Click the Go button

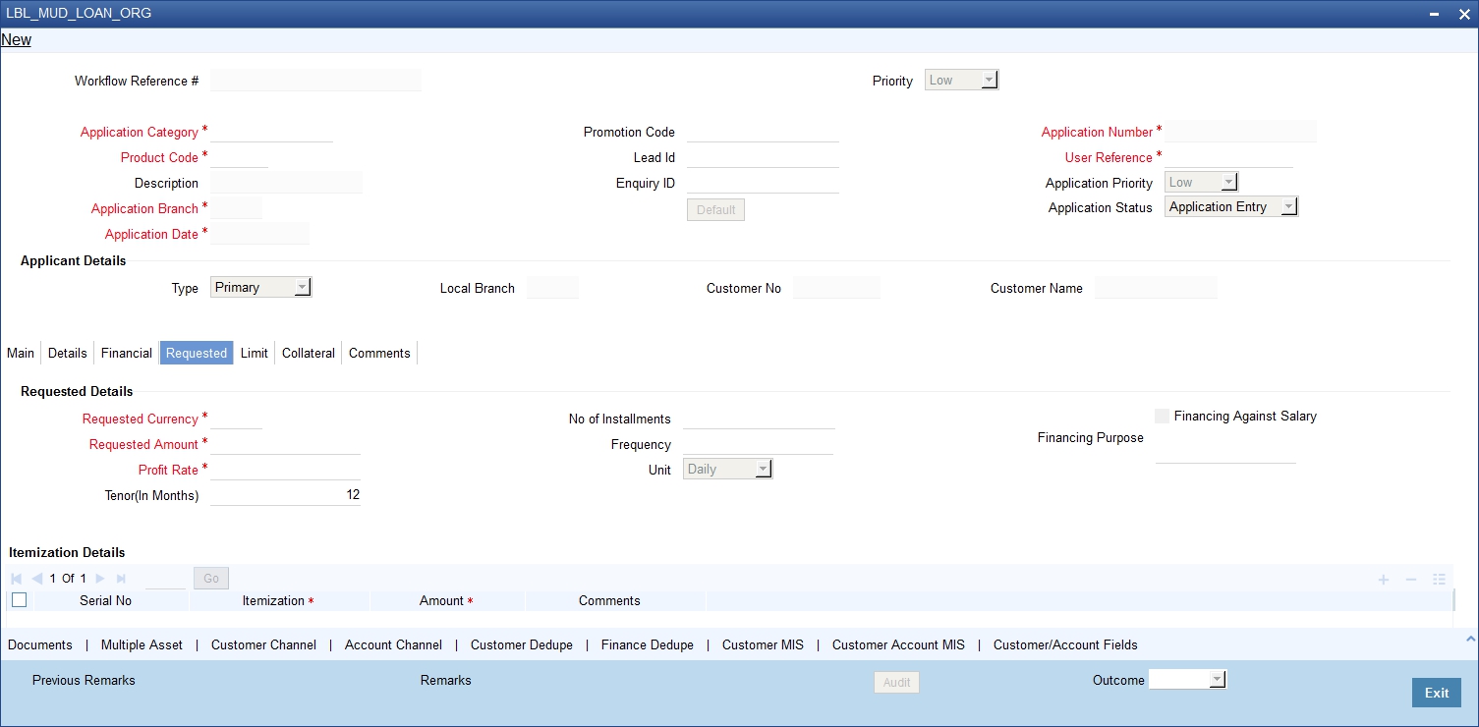pyautogui.click(x=211, y=579)
